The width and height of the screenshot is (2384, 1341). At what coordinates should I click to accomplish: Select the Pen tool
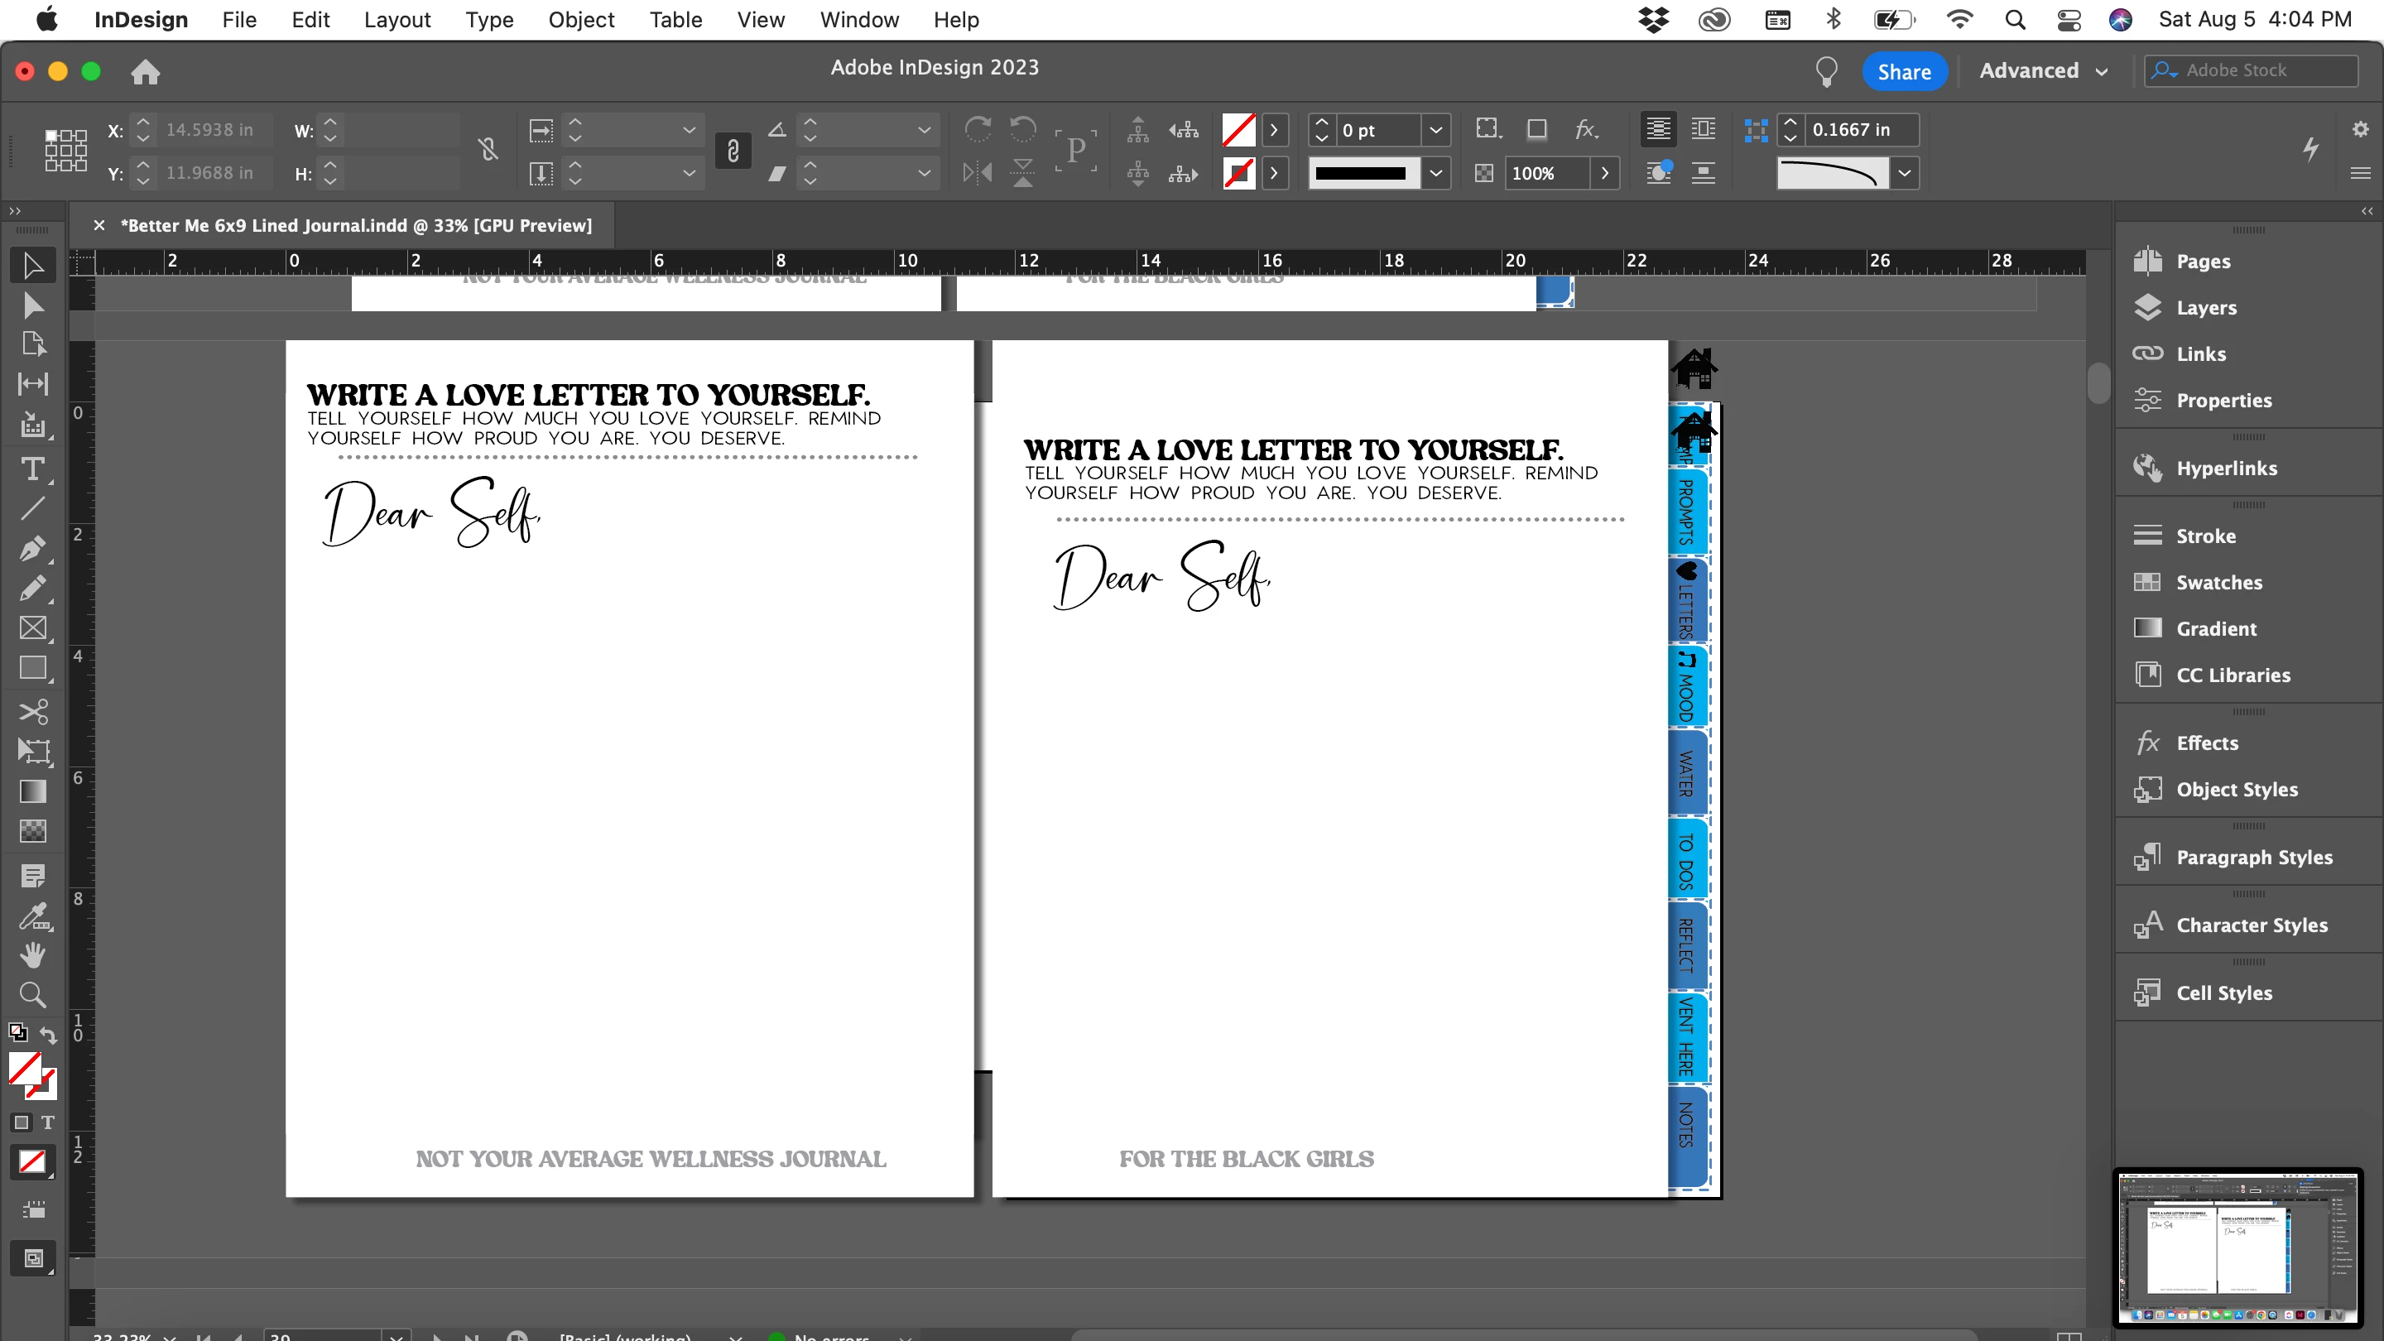[x=32, y=548]
